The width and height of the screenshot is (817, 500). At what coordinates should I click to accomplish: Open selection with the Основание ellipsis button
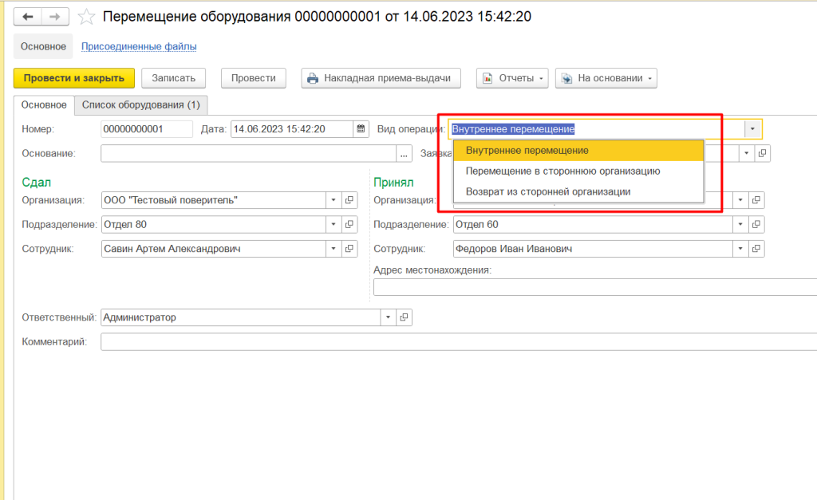(x=404, y=154)
